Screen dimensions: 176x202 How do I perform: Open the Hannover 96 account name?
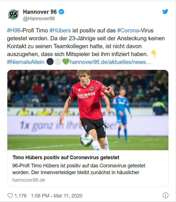[x=39, y=12]
